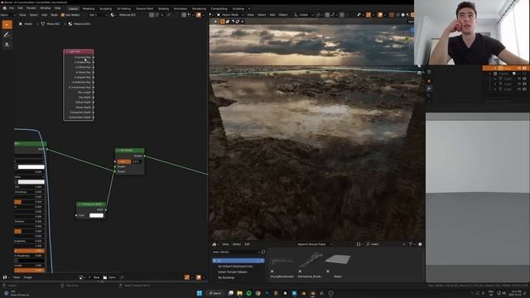
Task: Open the Render menu
Action: click(x=31, y=8)
